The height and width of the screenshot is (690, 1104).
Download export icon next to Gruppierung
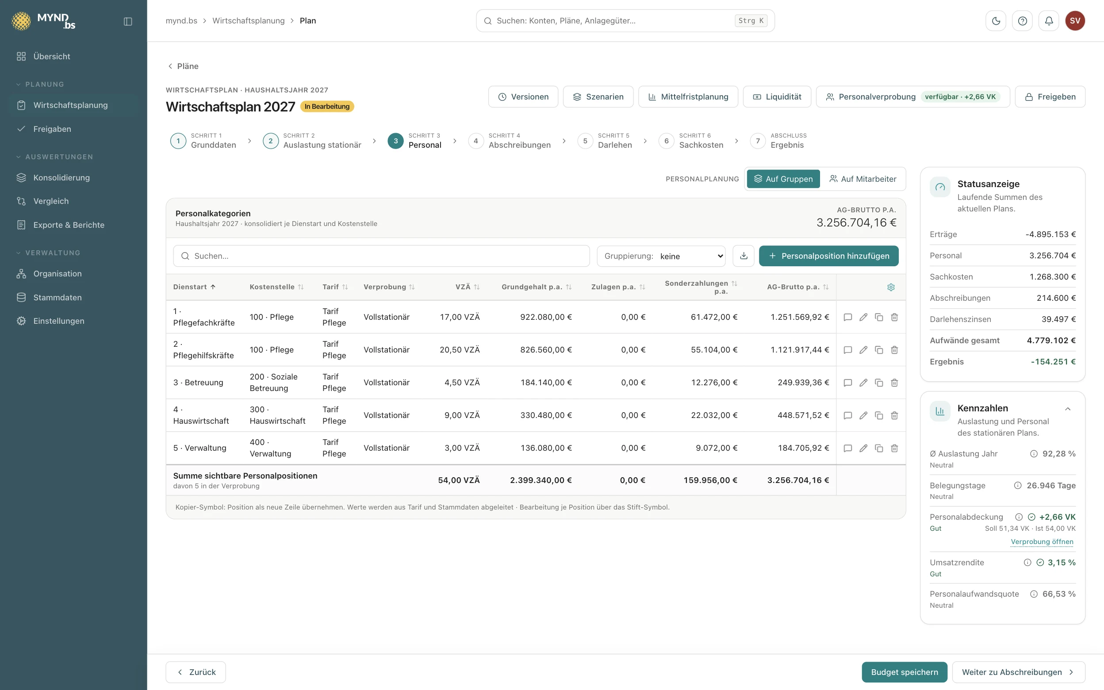744,256
